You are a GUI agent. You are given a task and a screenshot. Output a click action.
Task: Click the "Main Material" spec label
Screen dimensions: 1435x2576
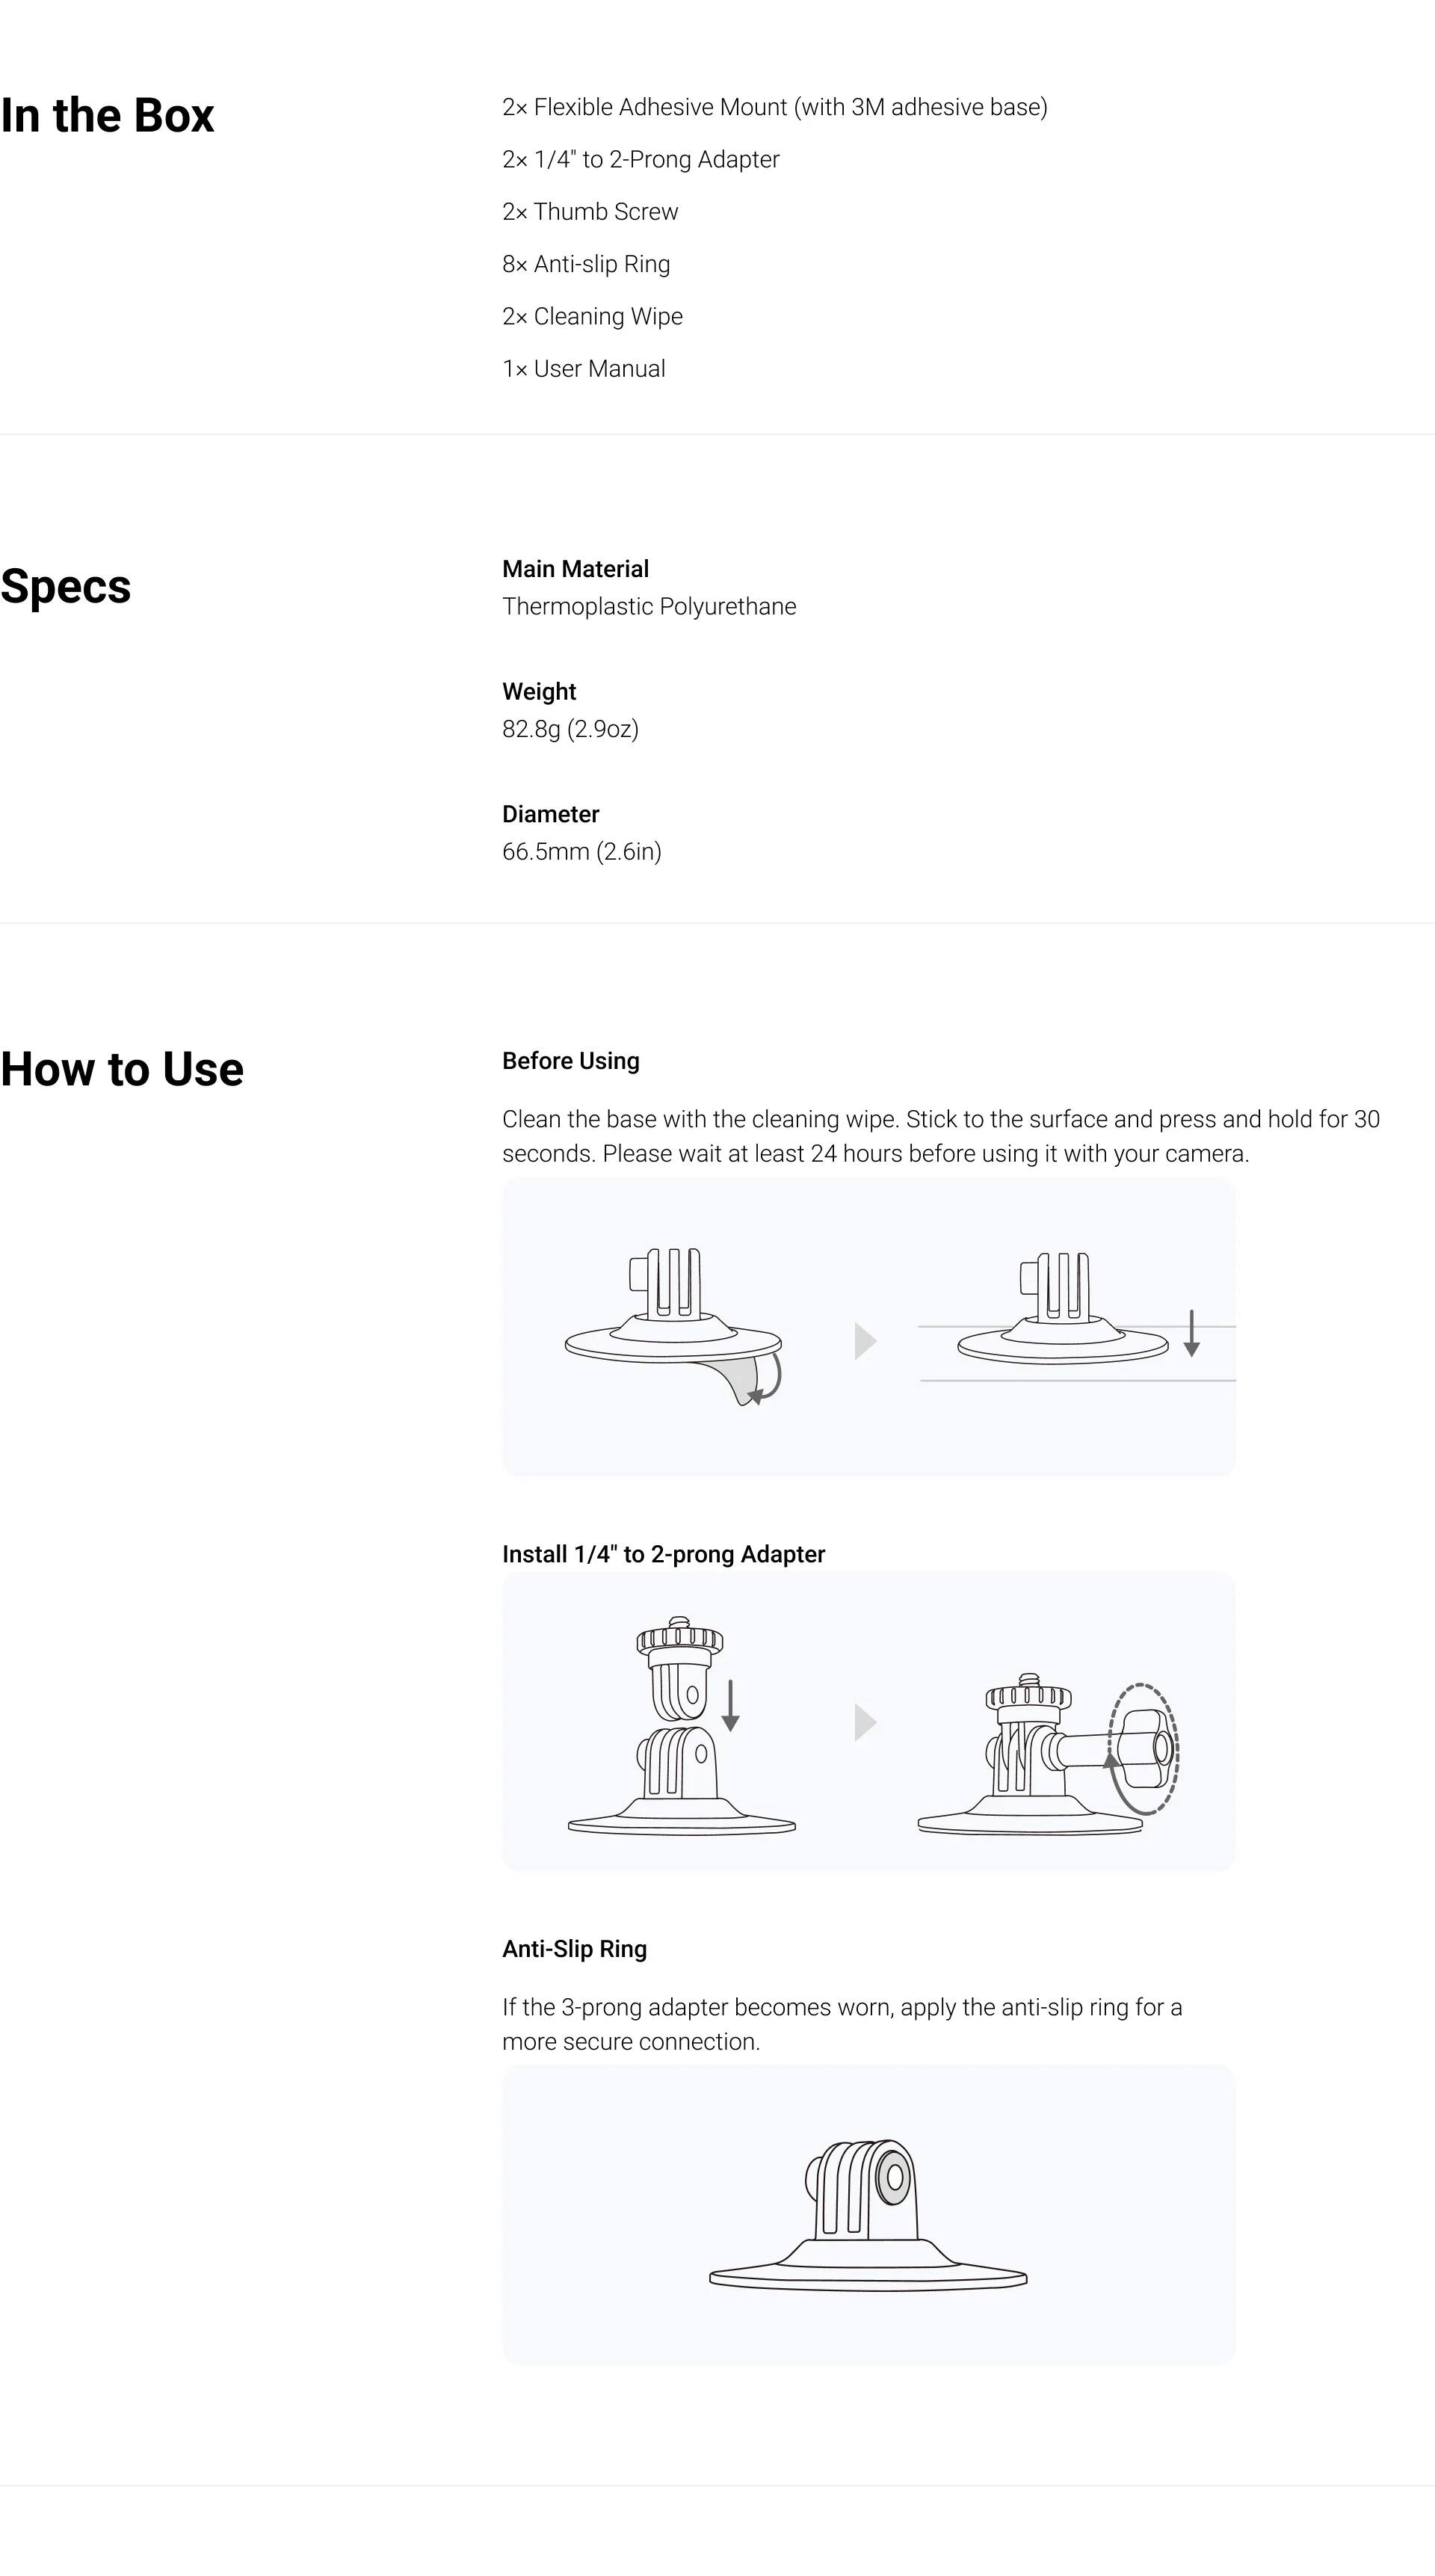point(575,569)
